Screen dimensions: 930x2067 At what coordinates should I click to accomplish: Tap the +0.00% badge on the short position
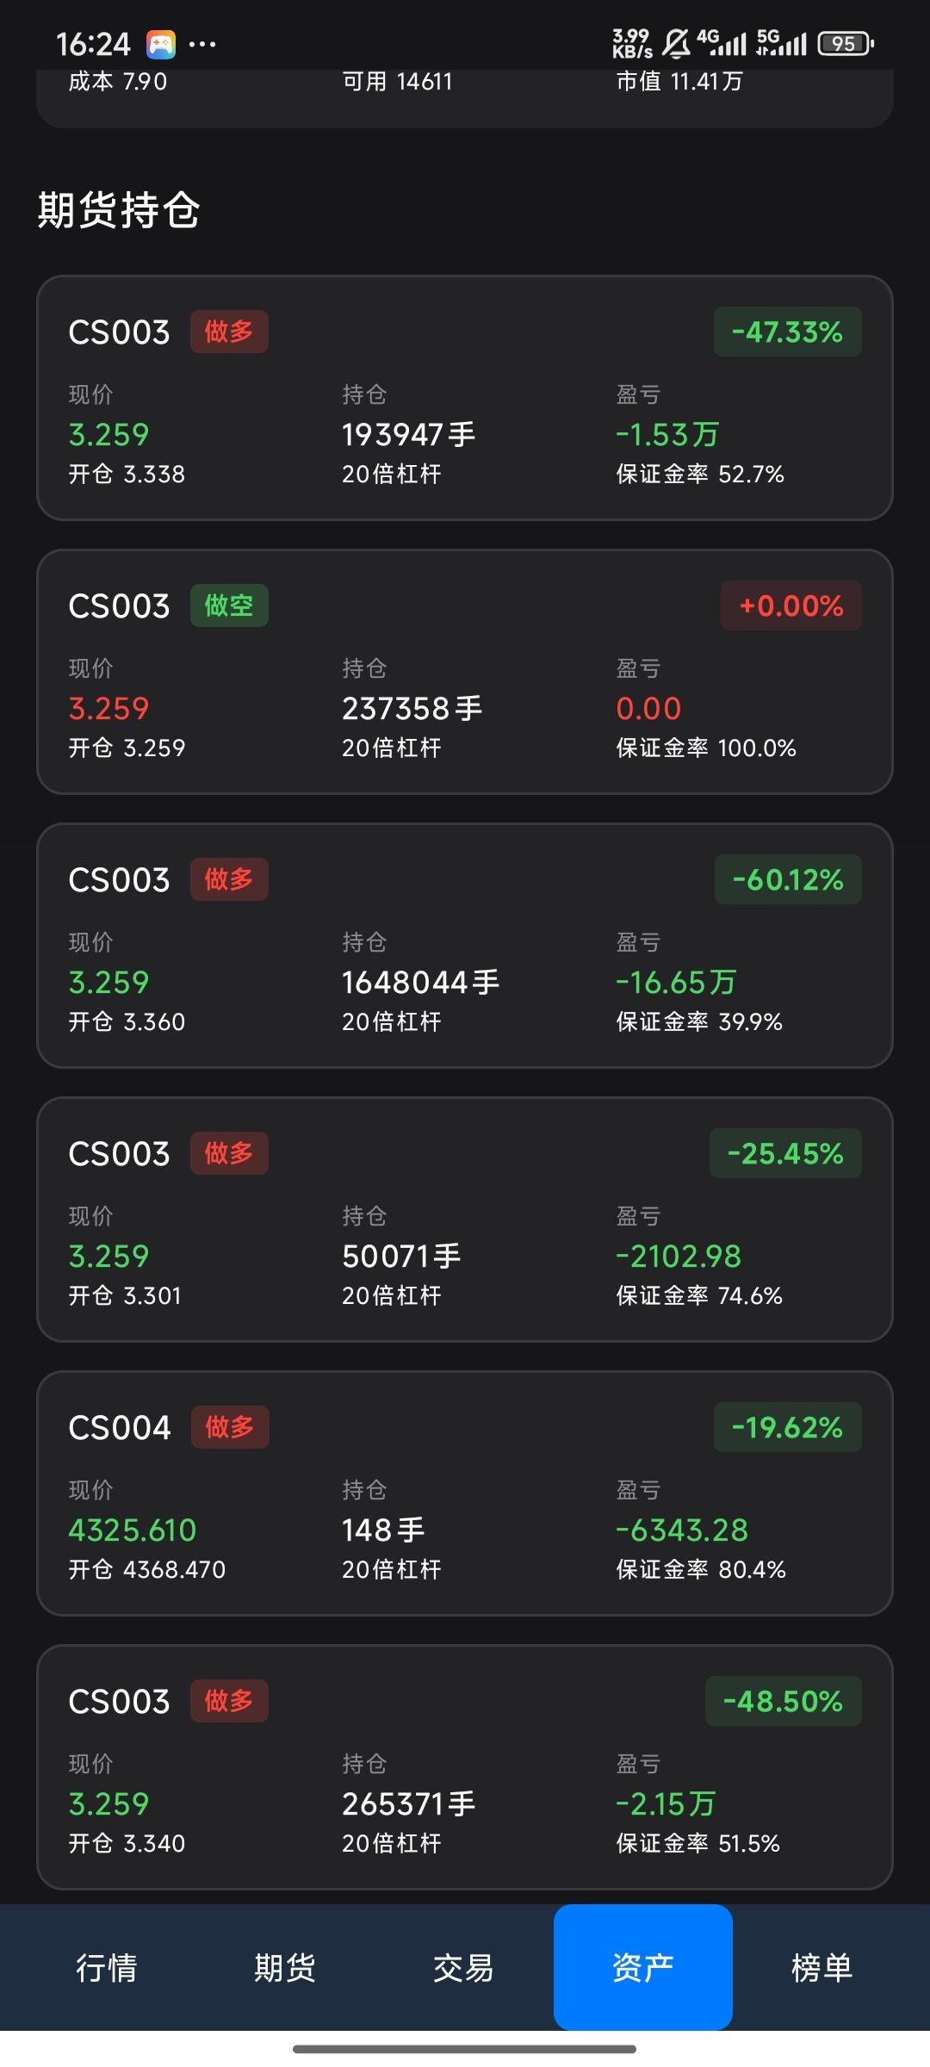pos(790,605)
